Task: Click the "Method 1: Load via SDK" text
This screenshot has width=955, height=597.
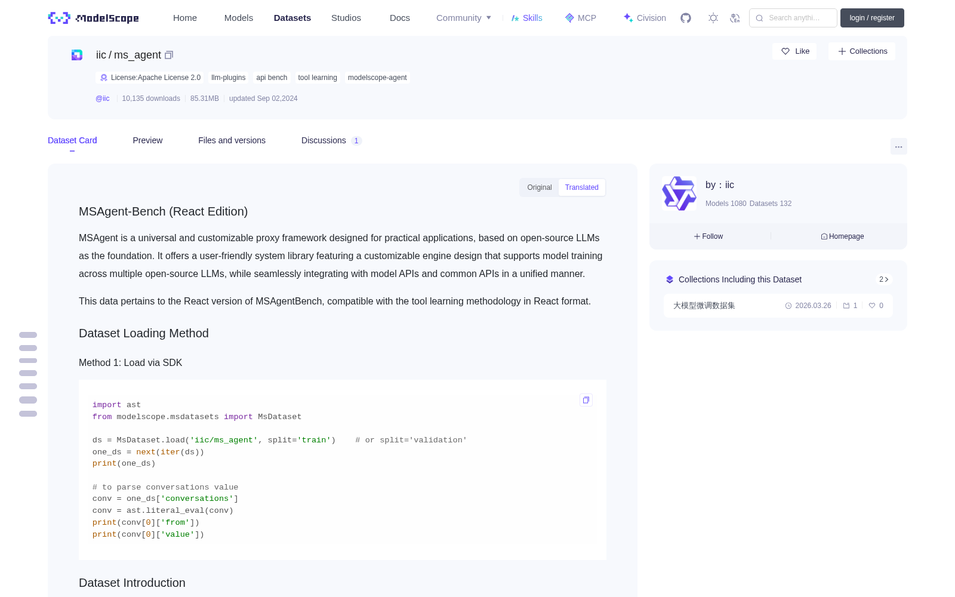Action: click(131, 362)
